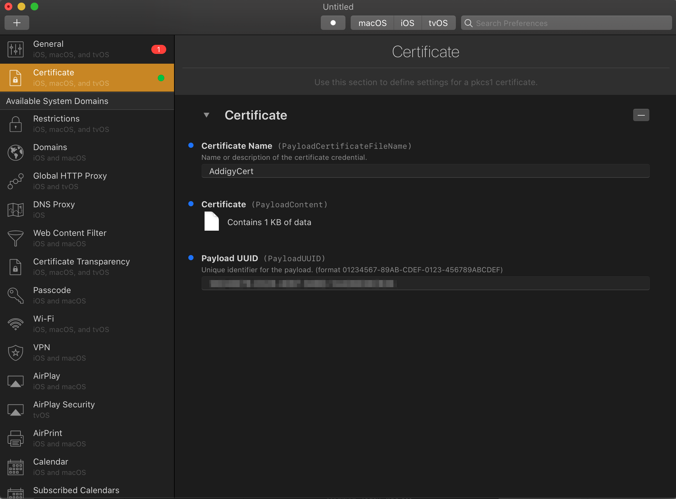Click the green status dot on Certificate
676x499 pixels.
tap(161, 78)
